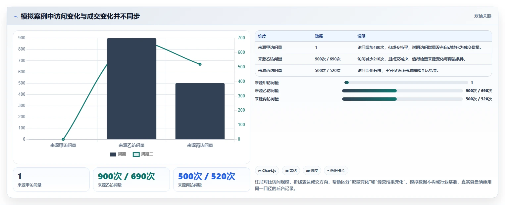505x205 pixels.
Task: Open the blue 500次 / 520次 data card
Action: (212, 180)
